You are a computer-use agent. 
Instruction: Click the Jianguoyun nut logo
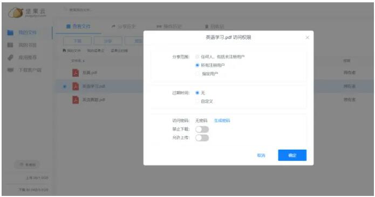point(16,12)
